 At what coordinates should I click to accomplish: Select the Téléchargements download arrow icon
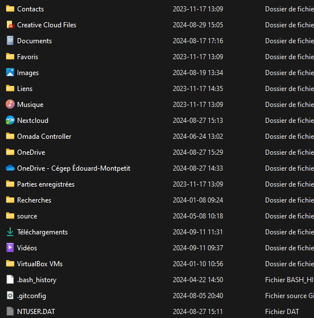pyautogui.click(x=10, y=232)
